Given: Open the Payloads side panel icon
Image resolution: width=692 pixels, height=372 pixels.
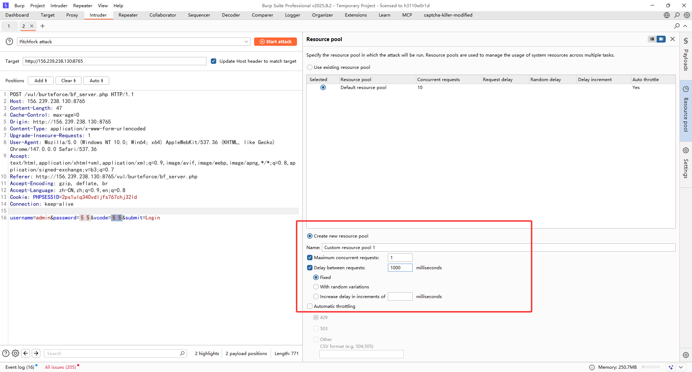Looking at the screenshot, I should tap(686, 41).
